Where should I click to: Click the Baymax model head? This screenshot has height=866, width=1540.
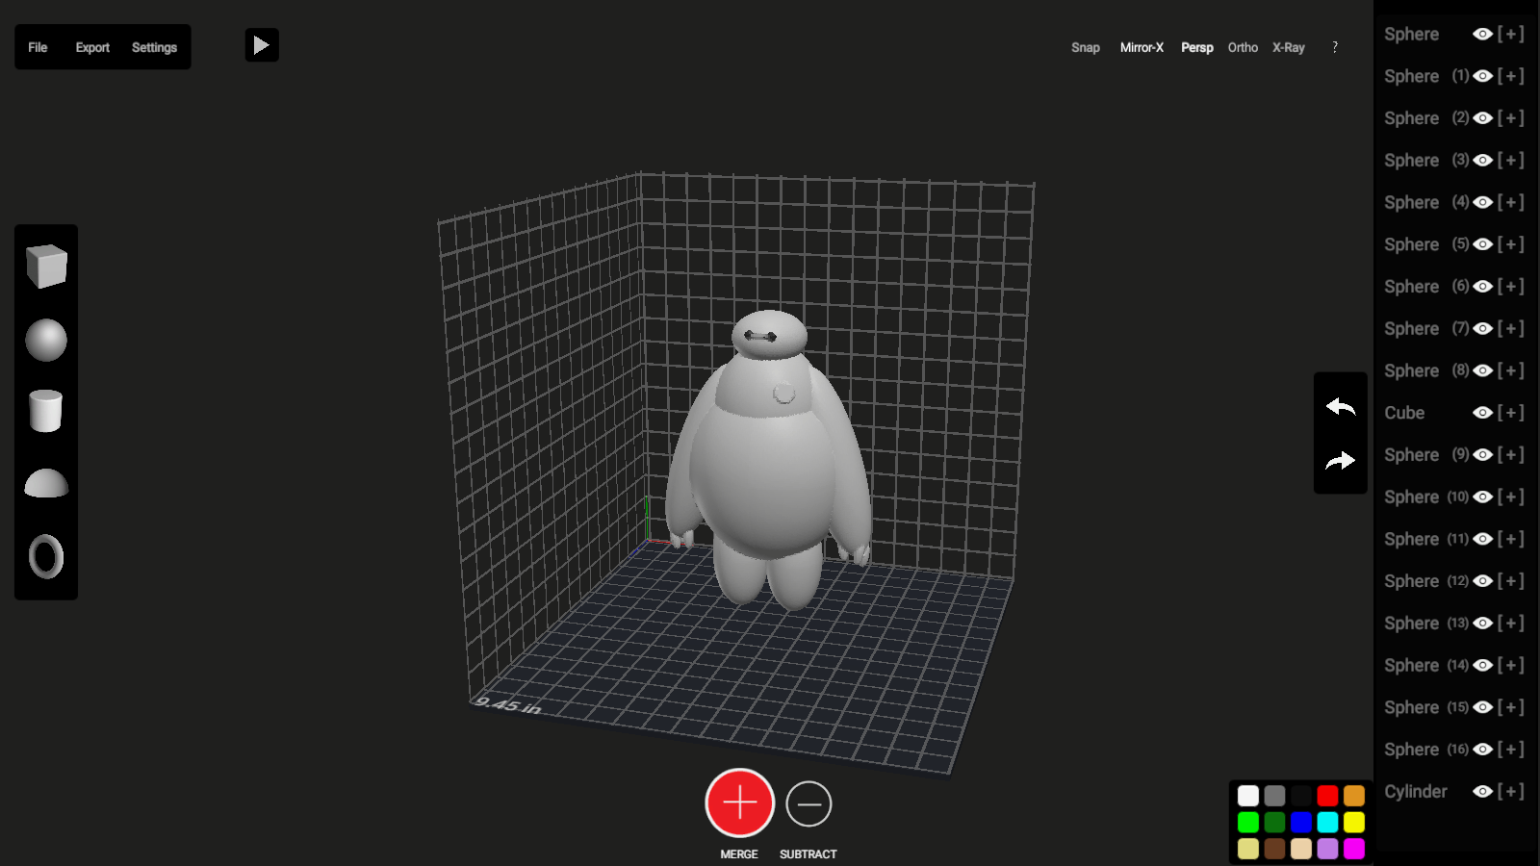coord(768,334)
